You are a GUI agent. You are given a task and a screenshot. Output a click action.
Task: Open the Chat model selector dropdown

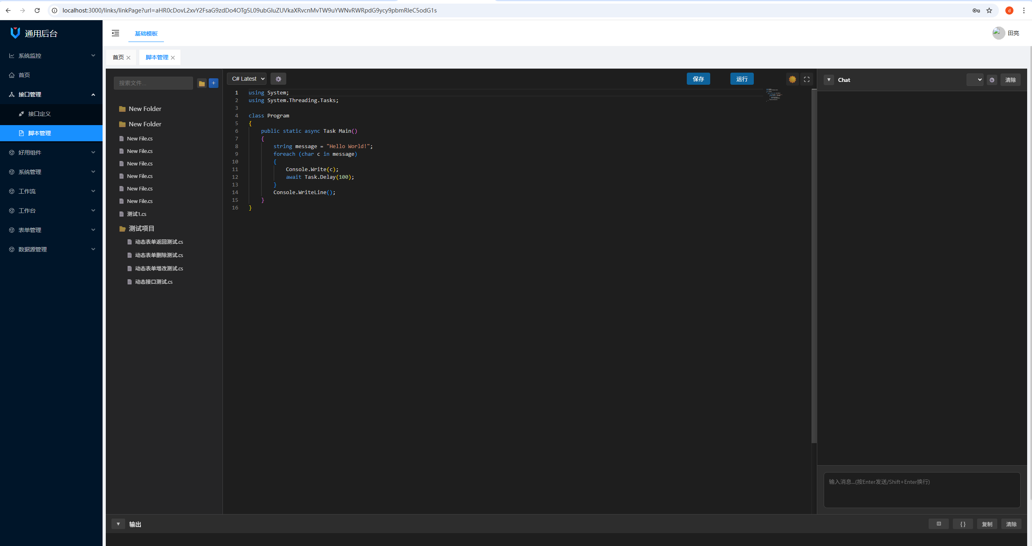click(x=975, y=80)
